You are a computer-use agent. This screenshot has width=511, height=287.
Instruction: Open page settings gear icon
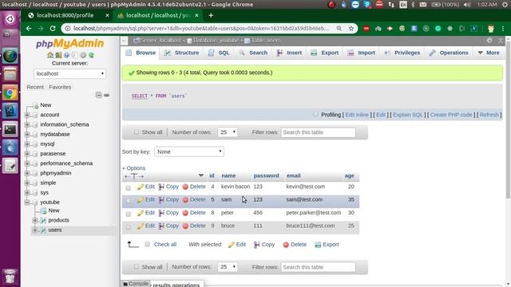click(489, 41)
